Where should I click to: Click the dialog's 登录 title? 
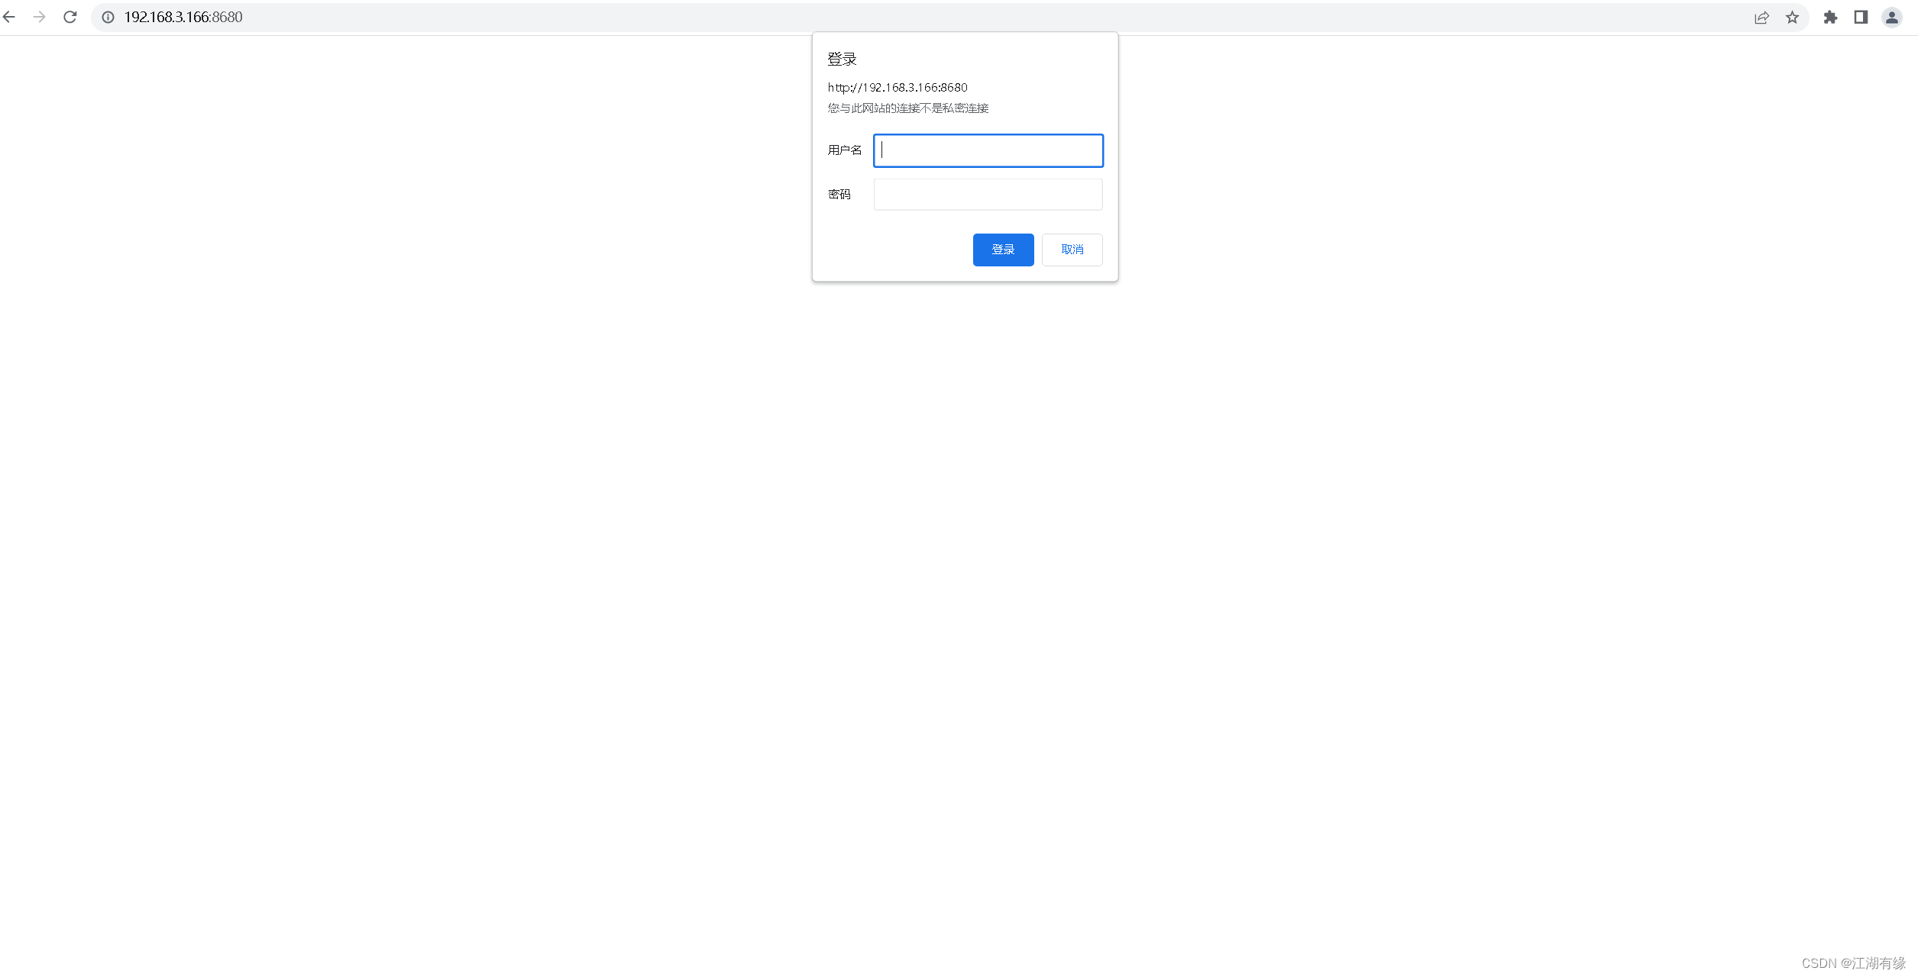842,59
